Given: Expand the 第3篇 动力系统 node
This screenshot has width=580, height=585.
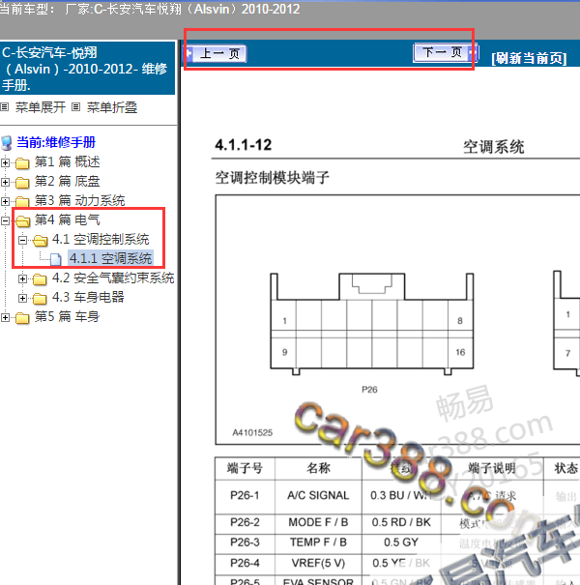Looking at the screenshot, I should (5, 201).
